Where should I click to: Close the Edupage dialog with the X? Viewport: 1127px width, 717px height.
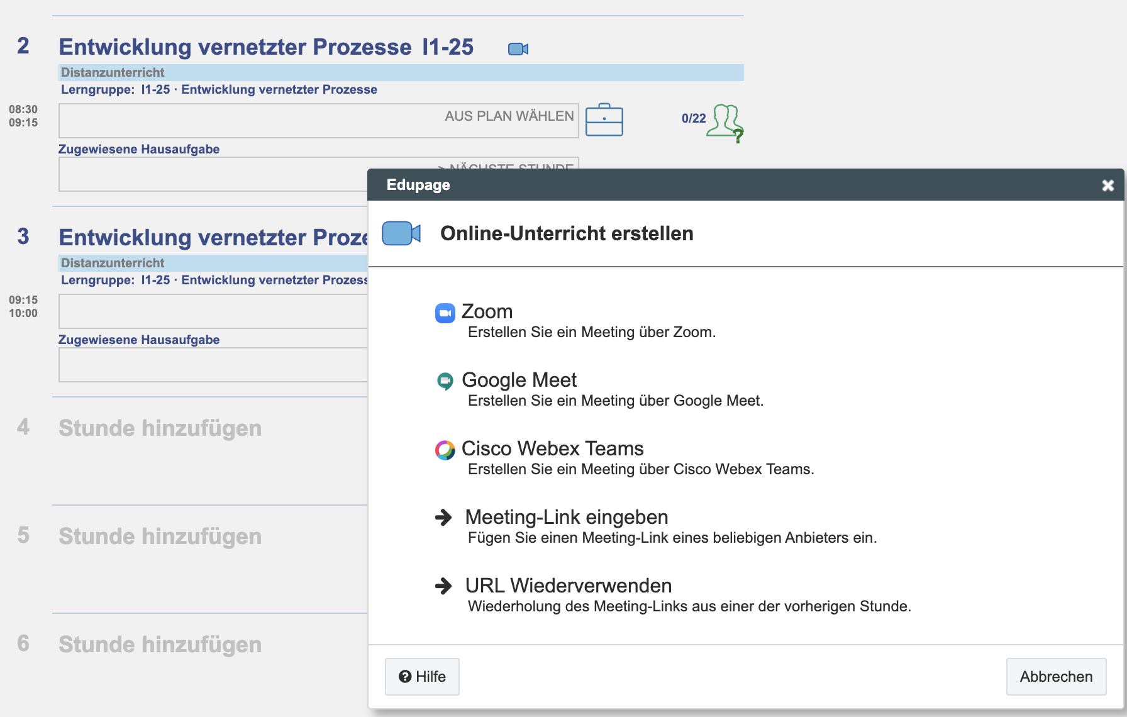(x=1108, y=186)
